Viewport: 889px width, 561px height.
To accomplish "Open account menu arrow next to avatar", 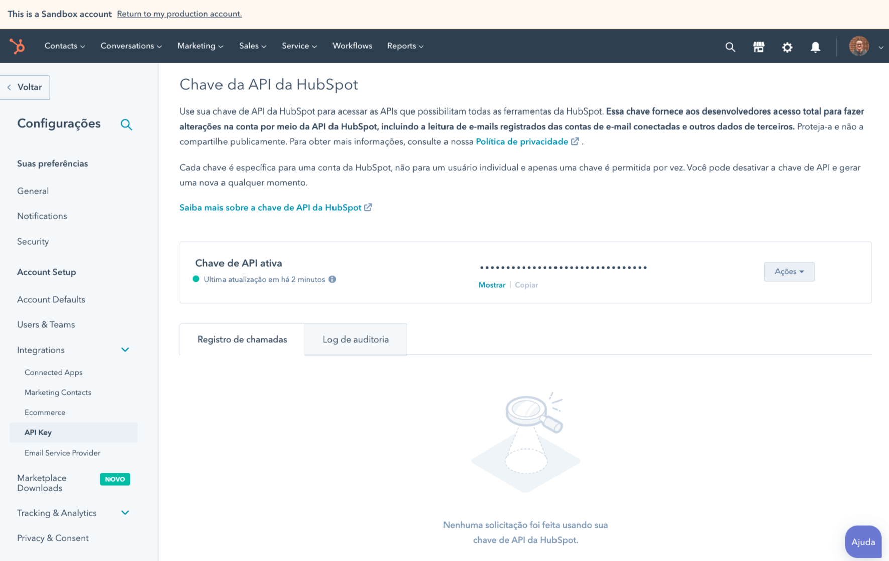I will click(x=881, y=47).
